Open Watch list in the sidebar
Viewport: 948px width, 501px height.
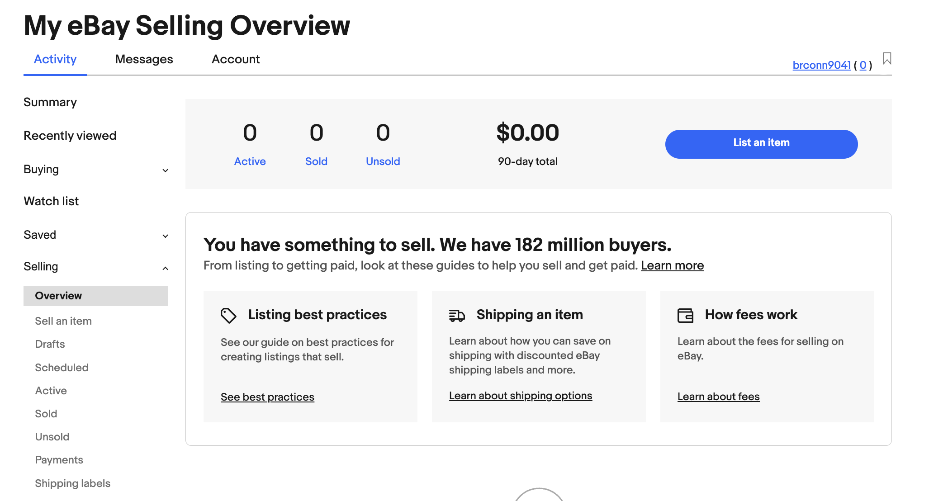51,201
